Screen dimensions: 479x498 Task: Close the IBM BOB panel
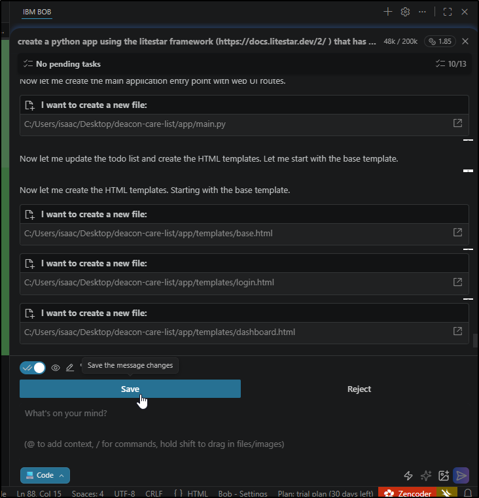tap(465, 12)
